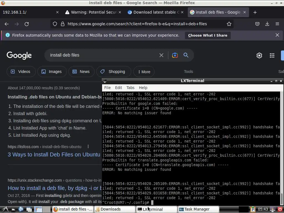The height and width of the screenshot is (213, 284).
Task: Click show desktop icon in taskbar
Action: 29,209
